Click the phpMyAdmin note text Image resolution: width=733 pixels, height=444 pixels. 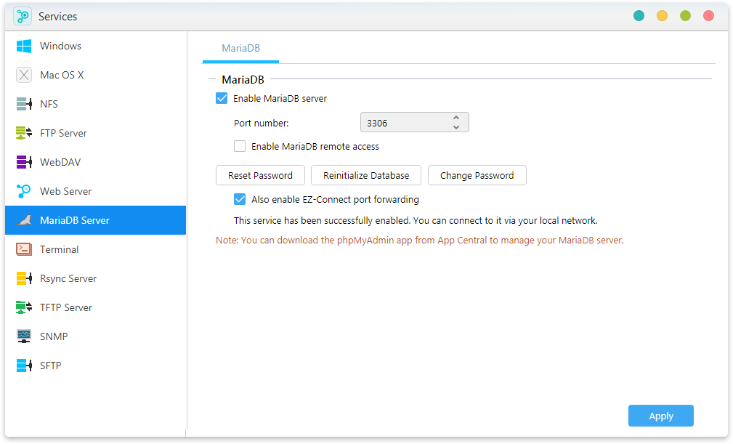click(x=420, y=241)
